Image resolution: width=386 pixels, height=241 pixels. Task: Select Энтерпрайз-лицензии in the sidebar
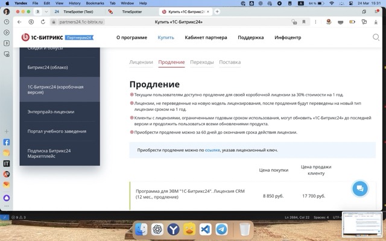point(51,111)
